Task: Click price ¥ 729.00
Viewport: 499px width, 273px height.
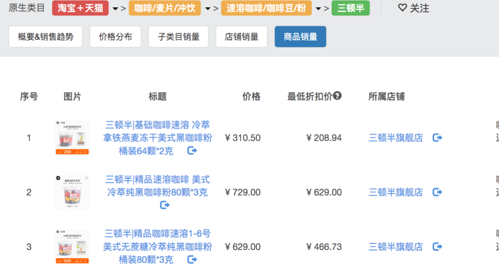Action: point(243,192)
